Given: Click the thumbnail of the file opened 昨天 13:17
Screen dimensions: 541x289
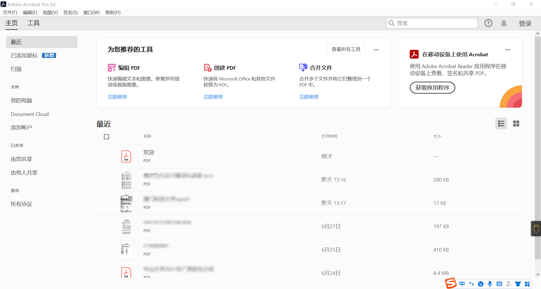Looking at the screenshot, I should click(127, 203).
